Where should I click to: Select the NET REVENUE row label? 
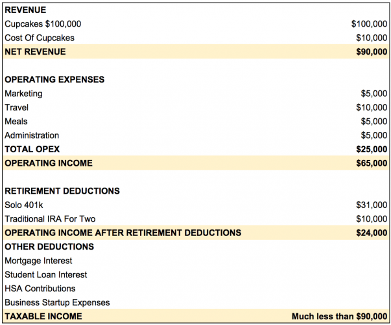tap(35, 51)
